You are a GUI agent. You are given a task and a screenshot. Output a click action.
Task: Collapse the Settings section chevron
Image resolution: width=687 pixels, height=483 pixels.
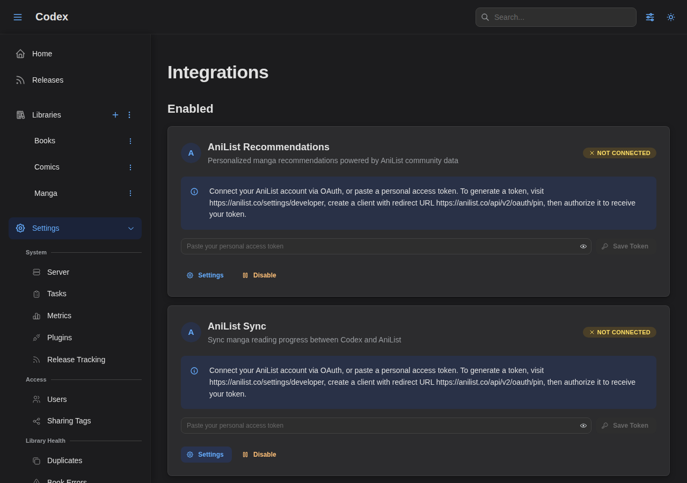pyautogui.click(x=131, y=228)
